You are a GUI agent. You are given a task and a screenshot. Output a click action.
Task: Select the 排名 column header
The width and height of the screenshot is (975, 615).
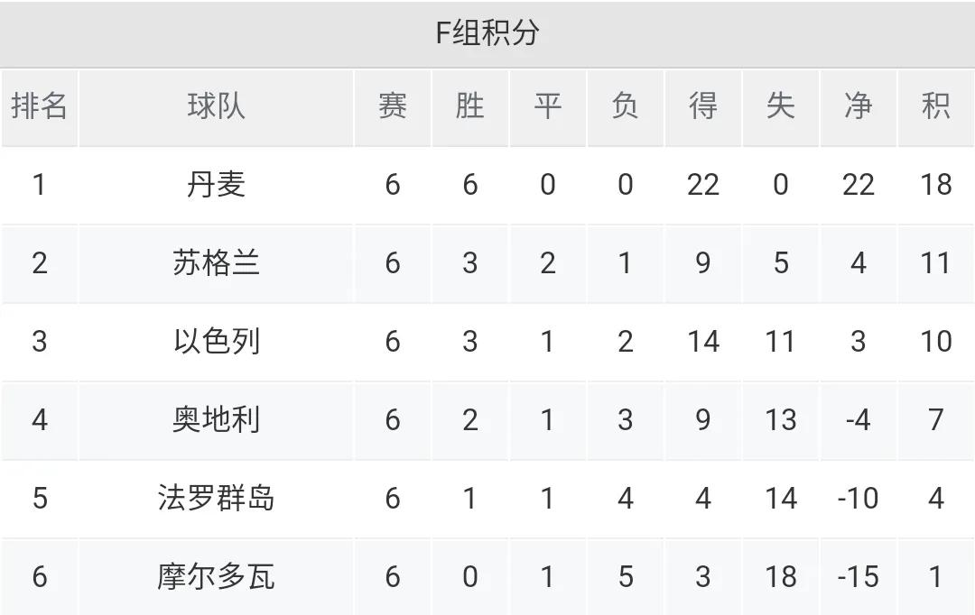pyautogui.click(x=39, y=106)
